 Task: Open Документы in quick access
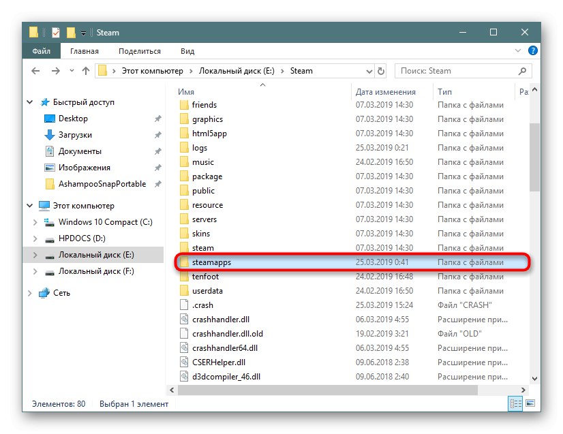click(x=80, y=151)
